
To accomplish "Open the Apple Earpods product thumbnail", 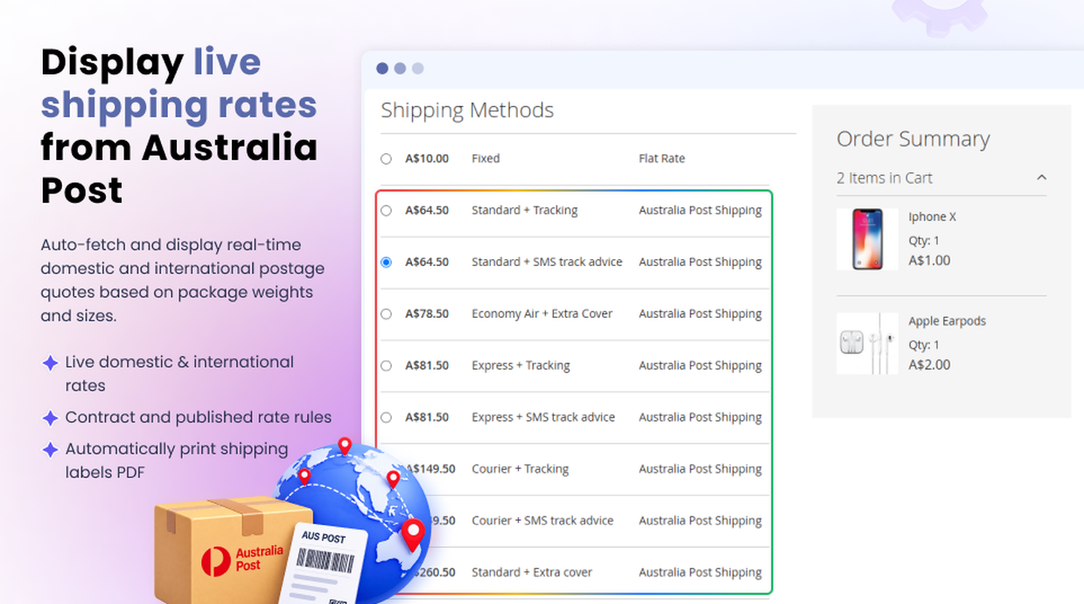I will coord(867,344).
